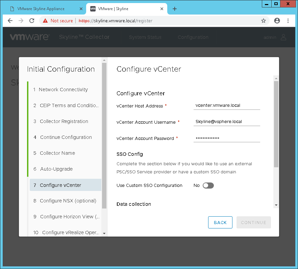Open the Chrome profile icon
298x269 pixels.
tap(277, 21)
